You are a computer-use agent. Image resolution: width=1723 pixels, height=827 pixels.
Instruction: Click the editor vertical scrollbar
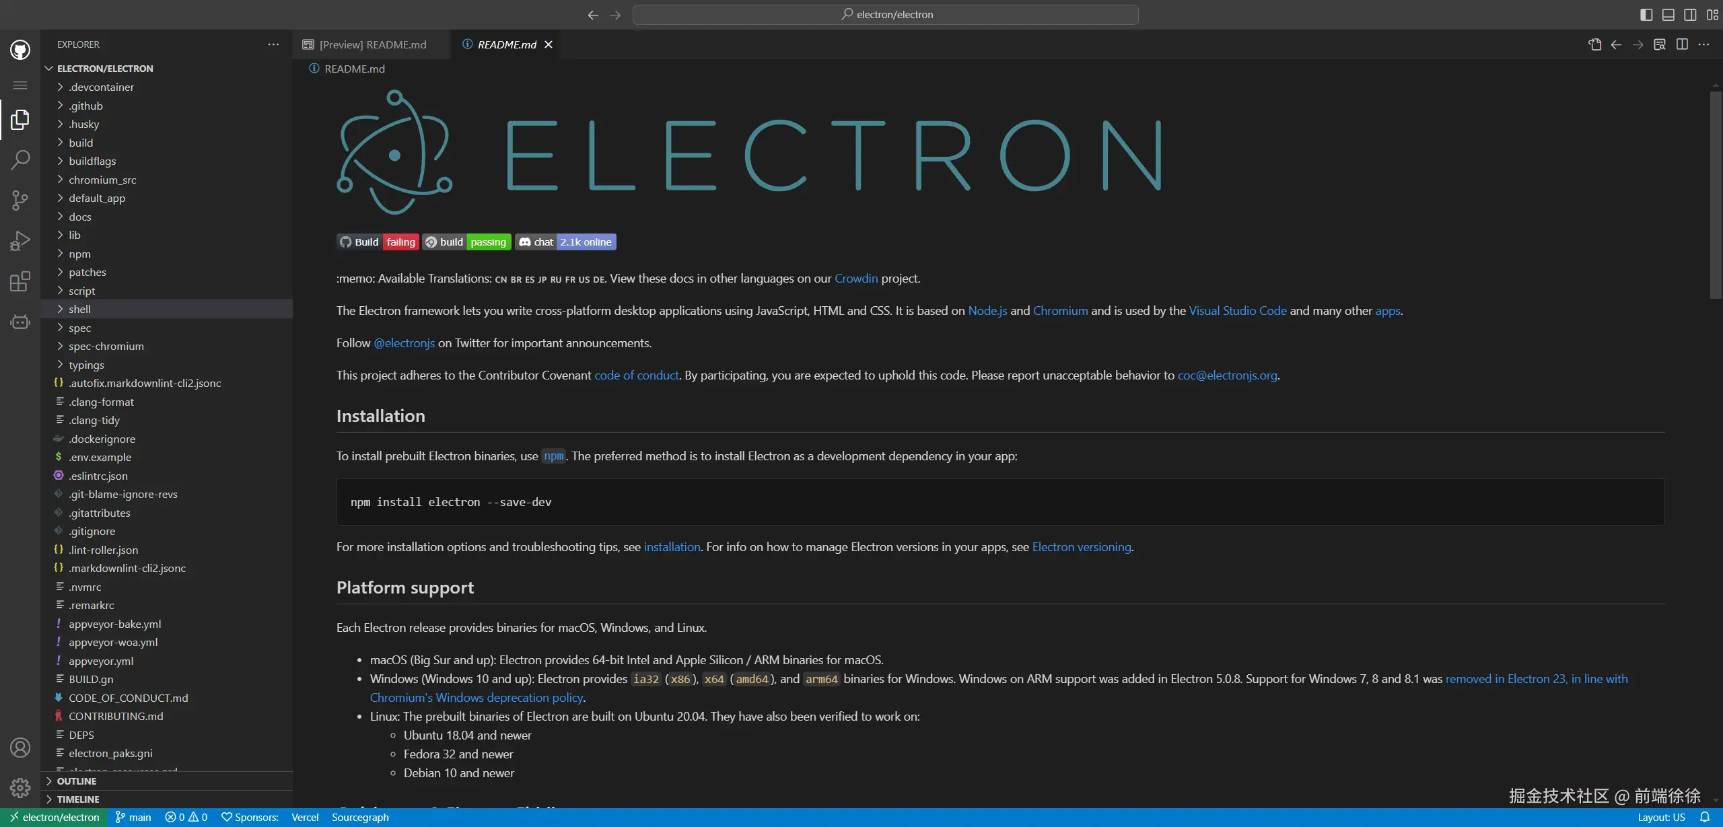click(x=1715, y=195)
